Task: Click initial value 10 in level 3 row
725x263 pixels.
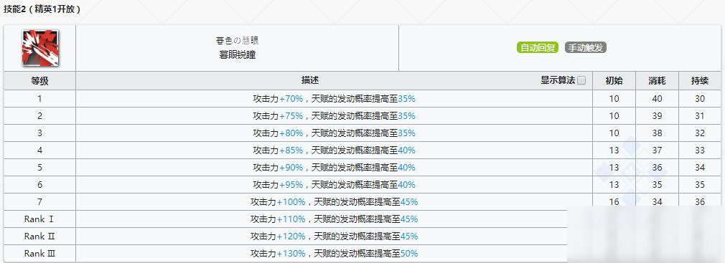Action: coord(614,133)
